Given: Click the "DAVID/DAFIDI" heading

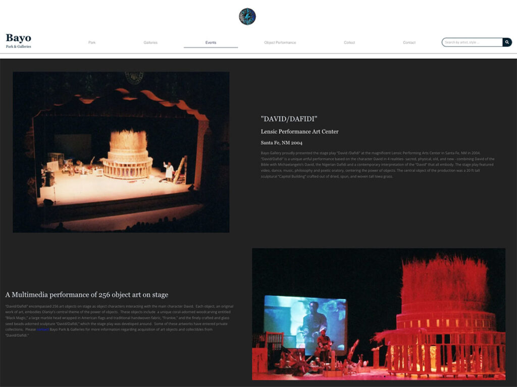Looking at the screenshot, I should 289,119.
